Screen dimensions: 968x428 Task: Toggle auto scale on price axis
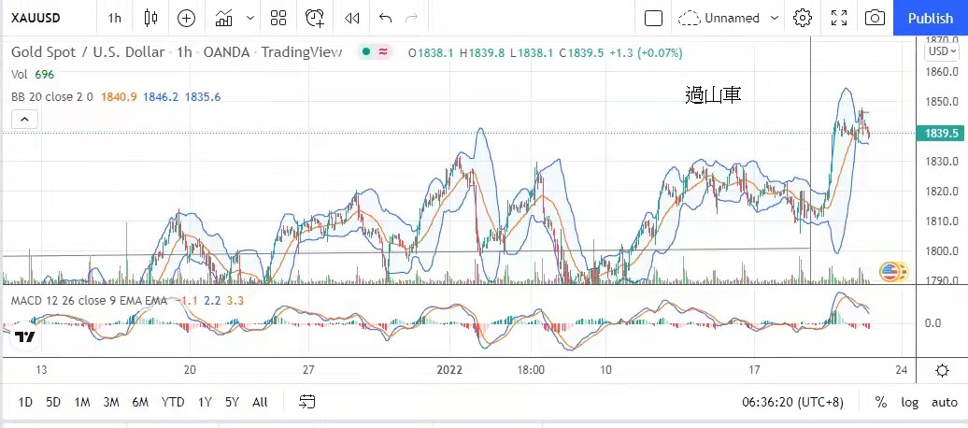pyautogui.click(x=943, y=402)
